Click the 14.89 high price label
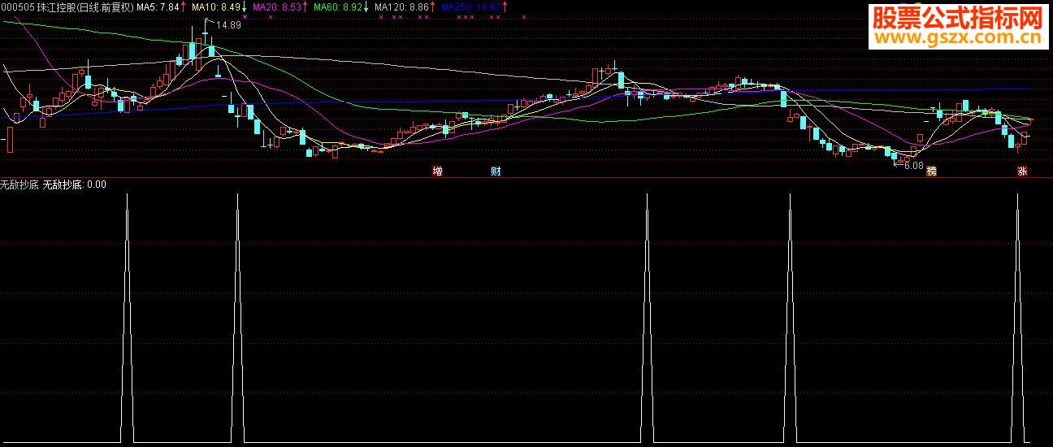 coord(228,25)
